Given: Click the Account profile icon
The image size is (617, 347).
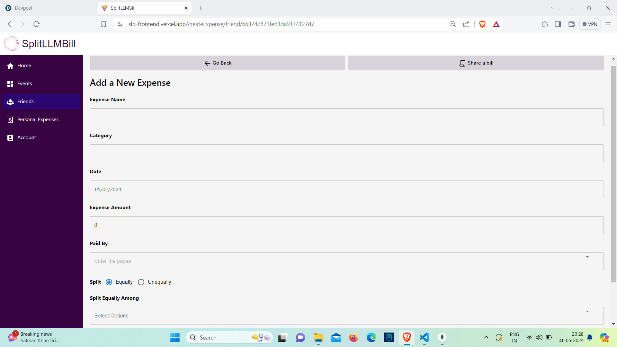Looking at the screenshot, I should coord(10,138).
